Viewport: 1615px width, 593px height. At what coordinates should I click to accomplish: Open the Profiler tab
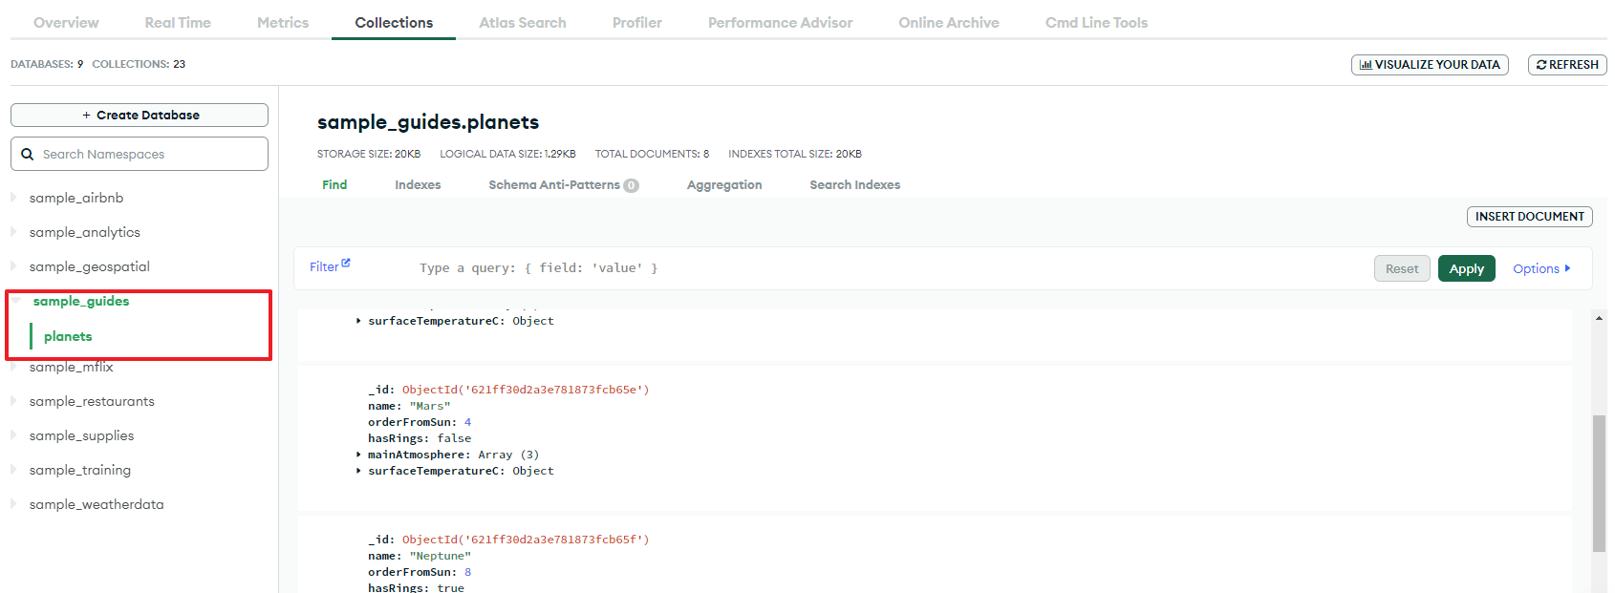[637, 22]
